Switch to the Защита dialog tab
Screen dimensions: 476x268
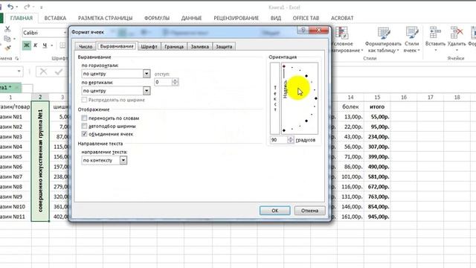pyautogui.click(x=224, y=46)
